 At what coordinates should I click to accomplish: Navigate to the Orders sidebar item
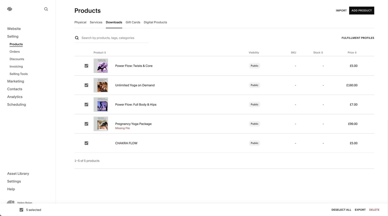pyautogui.click(x=14, y=51)
